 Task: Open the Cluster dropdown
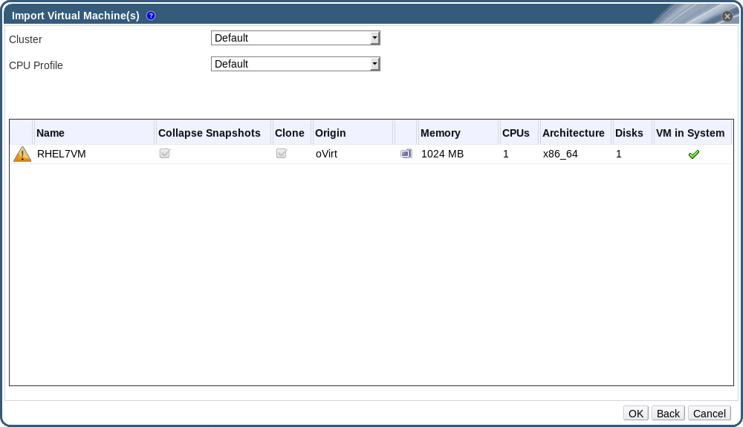296,38
